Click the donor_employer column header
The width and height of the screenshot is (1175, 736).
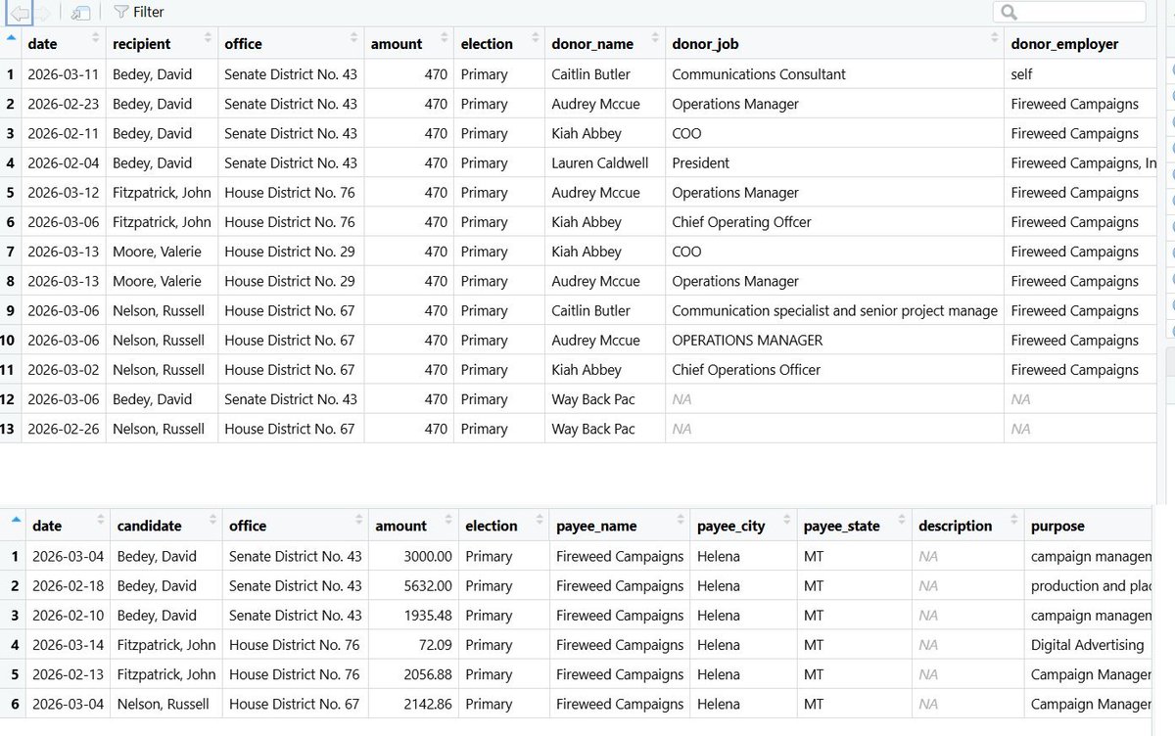[x=1064, y=44]
